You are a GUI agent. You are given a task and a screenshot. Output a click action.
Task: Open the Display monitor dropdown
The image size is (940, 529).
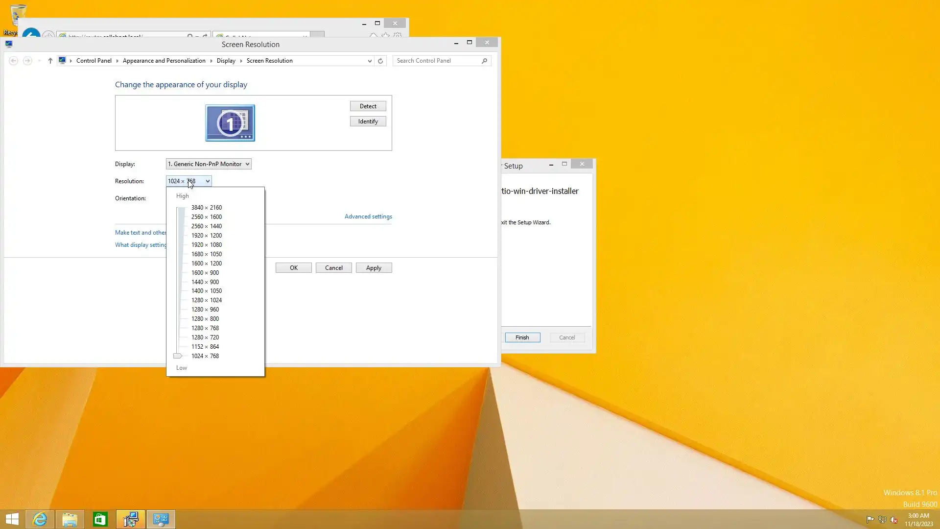point(209,164)
